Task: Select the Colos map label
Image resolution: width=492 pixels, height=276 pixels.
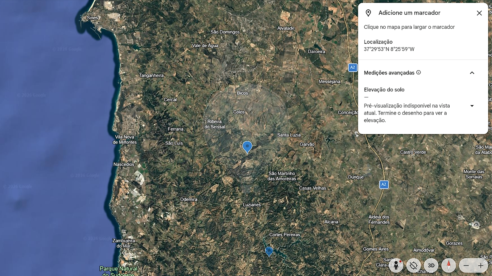Action: click(239, 112)
